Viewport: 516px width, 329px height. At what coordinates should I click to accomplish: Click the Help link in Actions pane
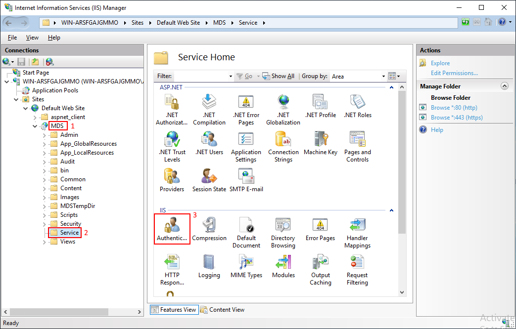(x=437, y=130)
